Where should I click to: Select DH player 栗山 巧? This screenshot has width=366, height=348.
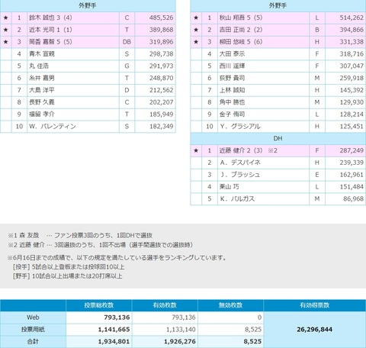click(x=229, y=187)
